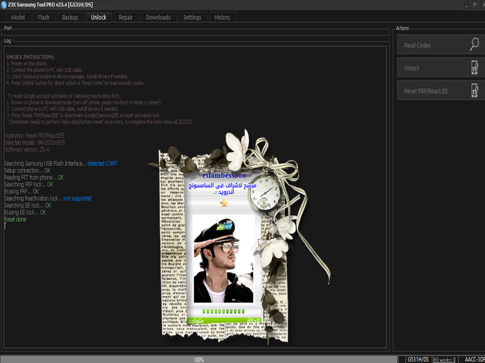This screenshot has height=363, width=485.
Task: Click the eslambessooo username on the card
Action: coord(224,176)
